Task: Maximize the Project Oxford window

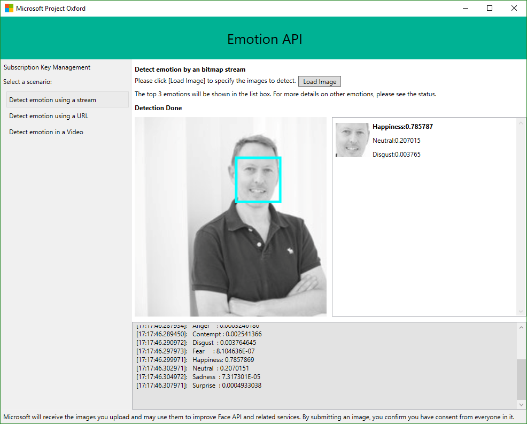Action: 490,9
